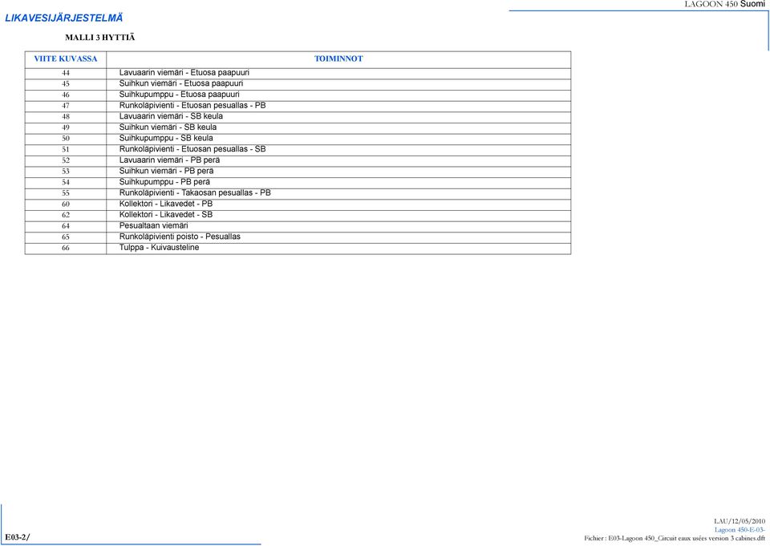The height and width of the screenshot is (546, 770).
Task: Click reference number 53
Action: point(66,172)
